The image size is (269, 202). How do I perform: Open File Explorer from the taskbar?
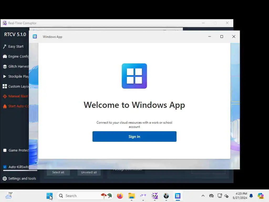click(132, 196)
